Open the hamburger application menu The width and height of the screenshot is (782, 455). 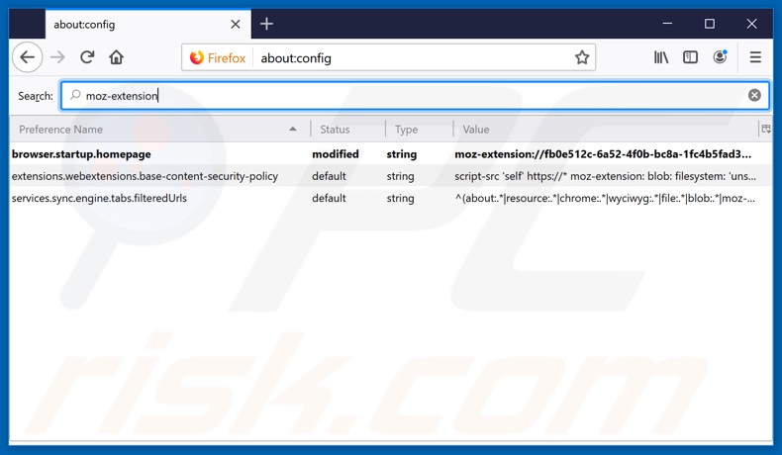coord(755,57)
